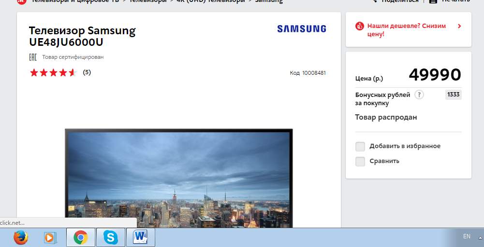The height and width of the screenshot is (247, 484).
Task: Click the Samsung brand logo
Action: click(301, 29)
